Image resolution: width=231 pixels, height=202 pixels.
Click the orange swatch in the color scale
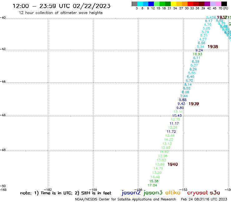click(185, 4)
